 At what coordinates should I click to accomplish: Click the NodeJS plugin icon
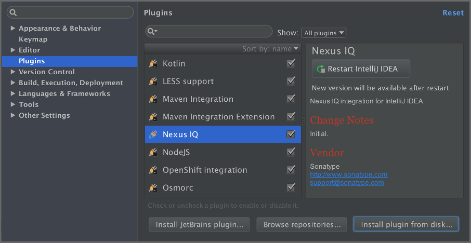153,153
